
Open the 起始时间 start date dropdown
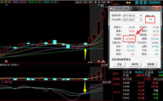point(141,16)
